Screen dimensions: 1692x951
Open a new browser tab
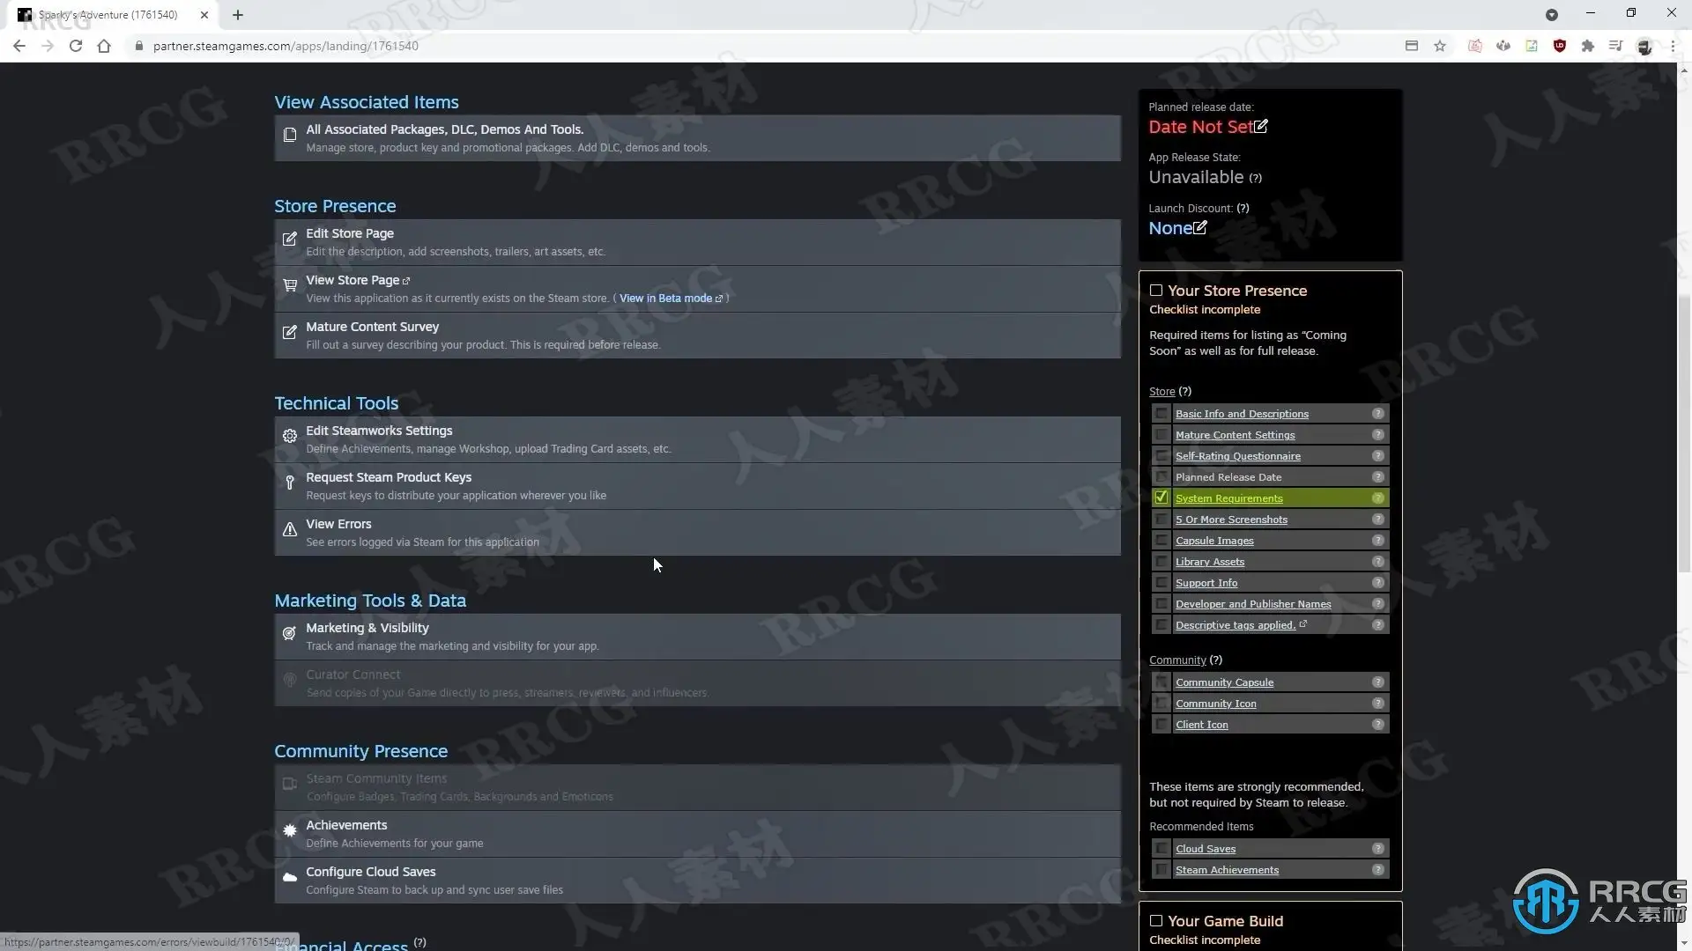tap(238, 15)
